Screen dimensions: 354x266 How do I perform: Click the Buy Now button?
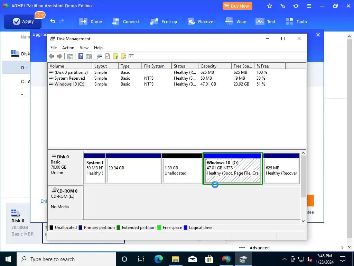point(237,6)
